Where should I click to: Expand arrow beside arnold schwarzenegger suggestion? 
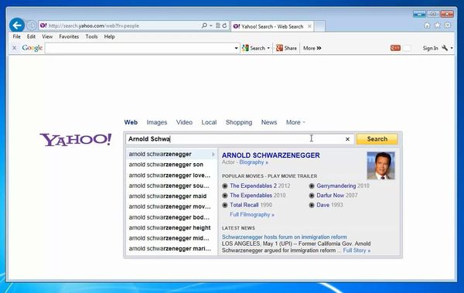coord(213,154)
